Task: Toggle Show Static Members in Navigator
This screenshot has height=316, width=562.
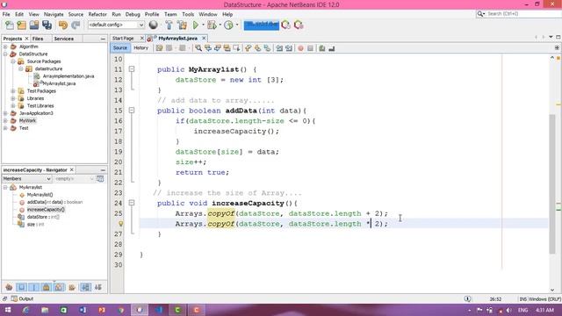Action: (x=33, y=287)
